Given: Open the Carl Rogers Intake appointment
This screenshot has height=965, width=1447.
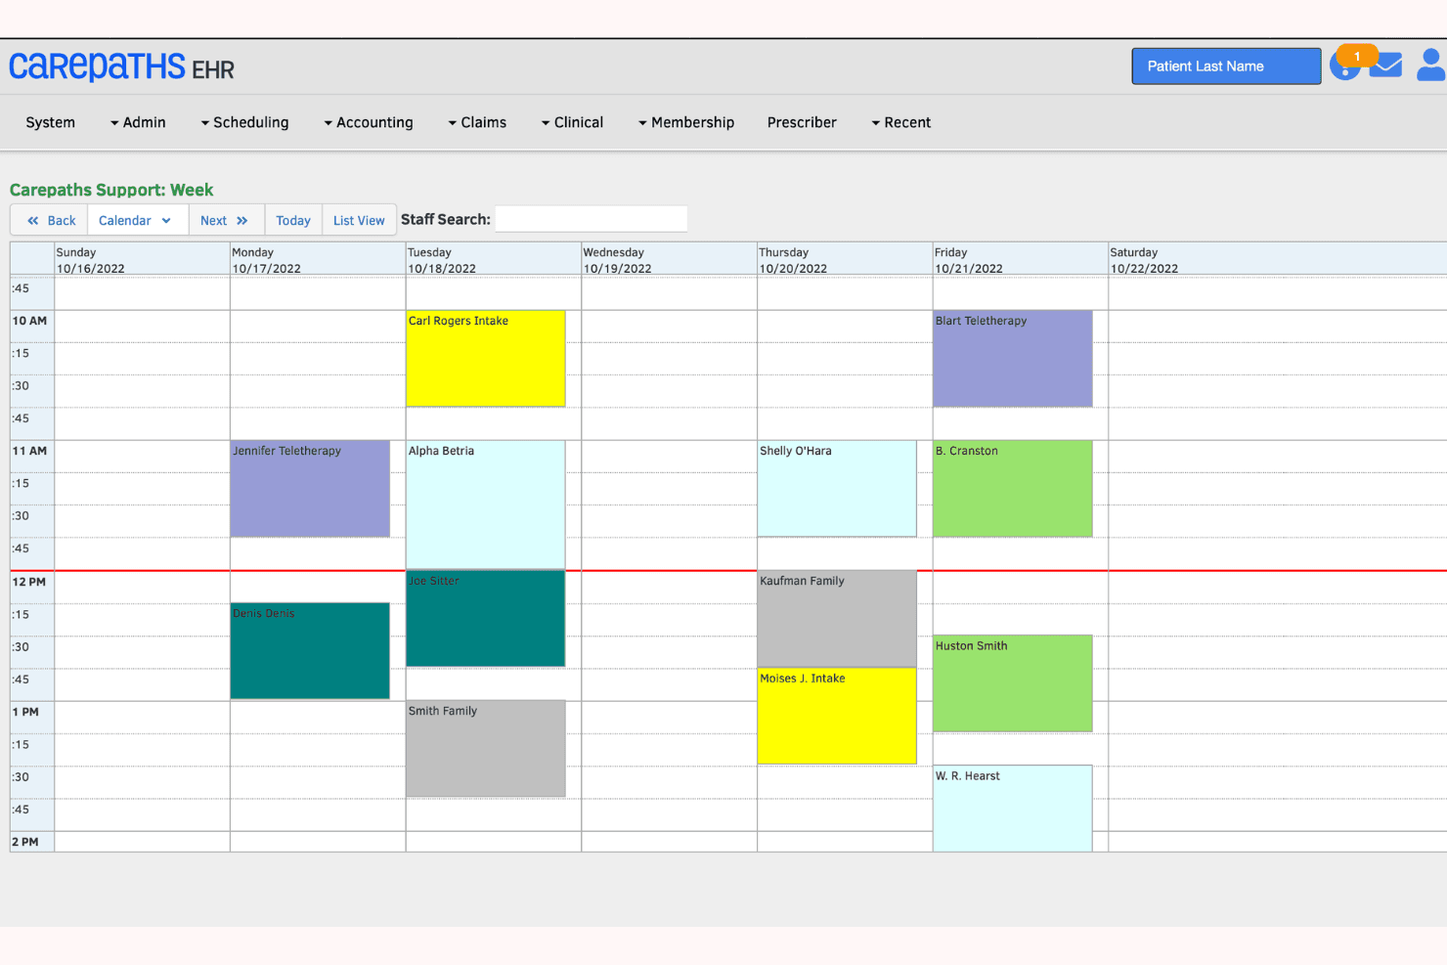Looking at the screenshot, I should [x=485, y=358].
